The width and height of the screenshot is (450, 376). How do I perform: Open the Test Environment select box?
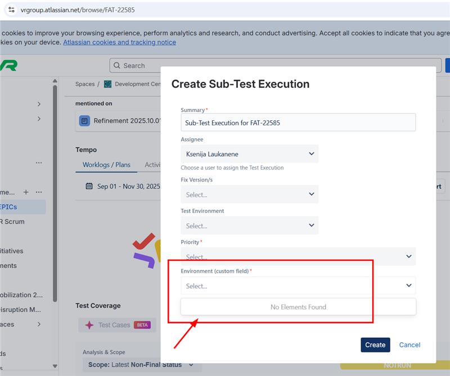[x=249, y=226]
